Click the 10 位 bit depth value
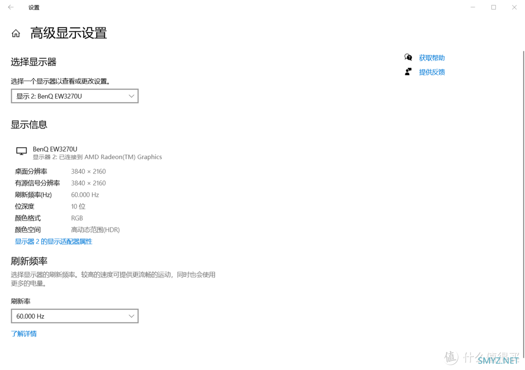Screen dimensions: 525x370 pyautogui.click(x=78, y=207)
